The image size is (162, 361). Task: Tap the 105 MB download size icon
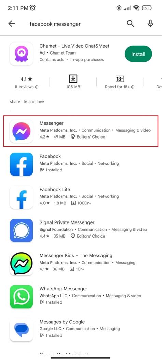pos(73,79)
